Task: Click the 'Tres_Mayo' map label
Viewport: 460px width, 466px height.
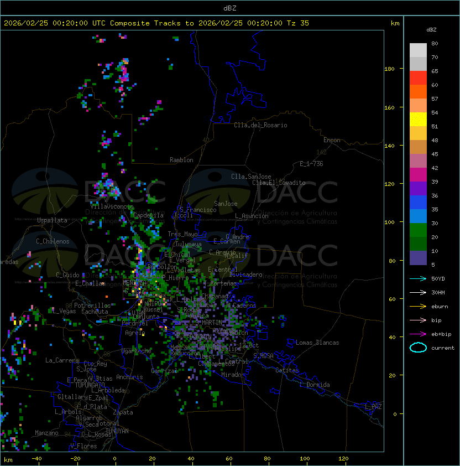Action: coord(182,234)
